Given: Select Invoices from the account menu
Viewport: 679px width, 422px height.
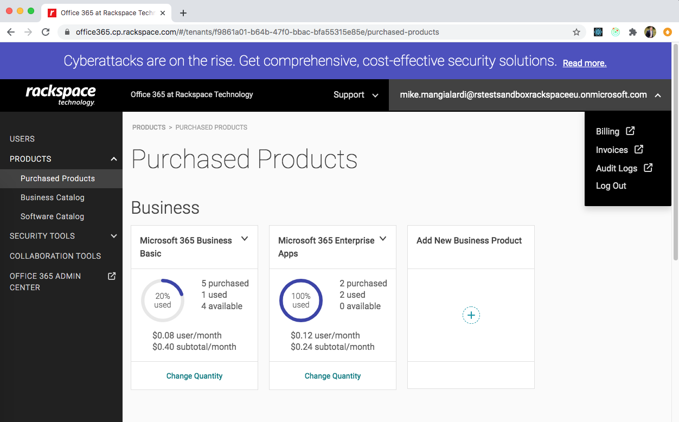Looking at the screenshot, I should click(x=612, y=150).
